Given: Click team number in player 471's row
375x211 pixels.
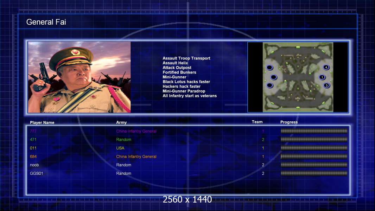Looking at the screenshot, I should (x=263, y=140).
